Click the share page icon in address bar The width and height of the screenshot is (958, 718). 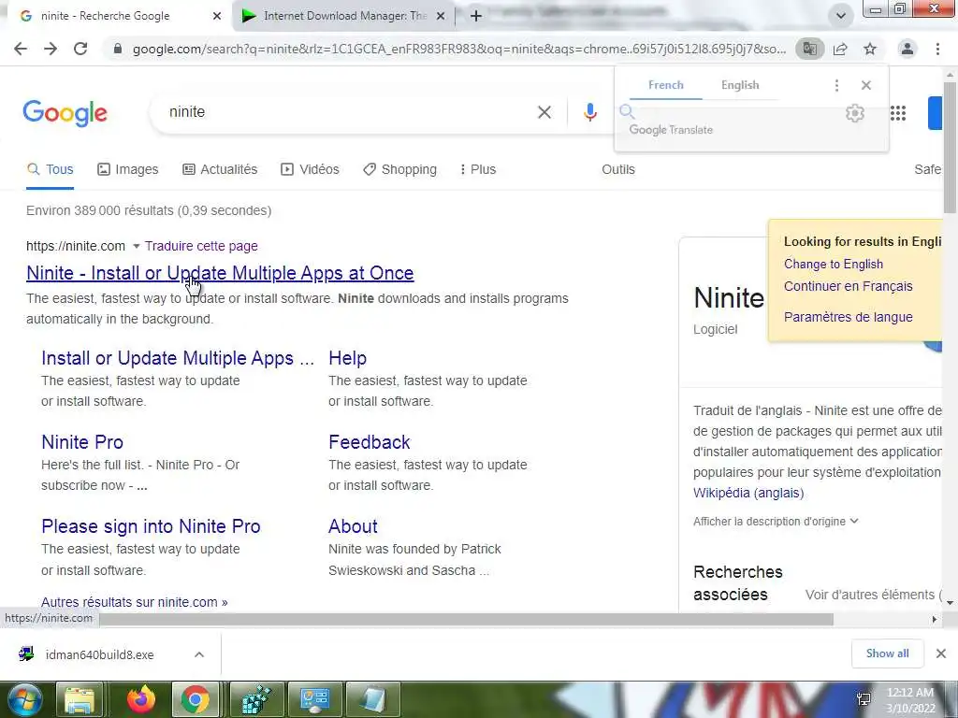pyautogui.click(x=840, y=49)
